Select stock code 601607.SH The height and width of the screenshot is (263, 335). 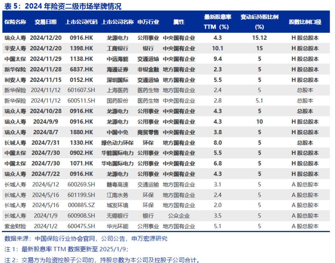pos(81,90)
